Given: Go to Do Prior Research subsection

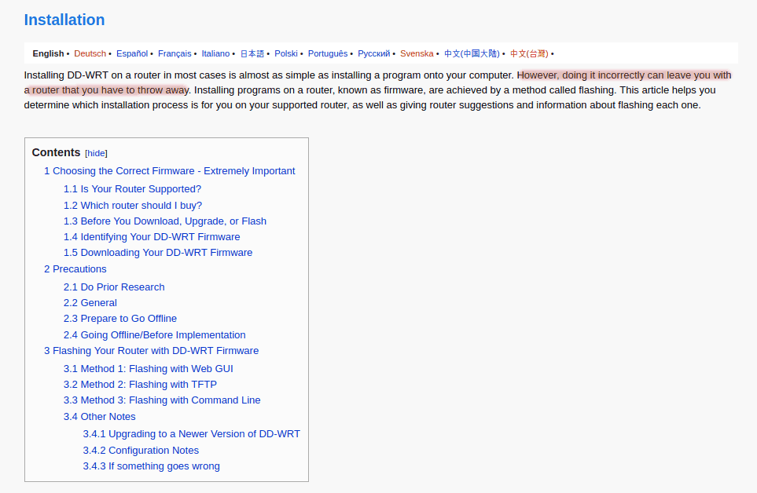Looking at the screenshot, I should click(x=114, y=287).
